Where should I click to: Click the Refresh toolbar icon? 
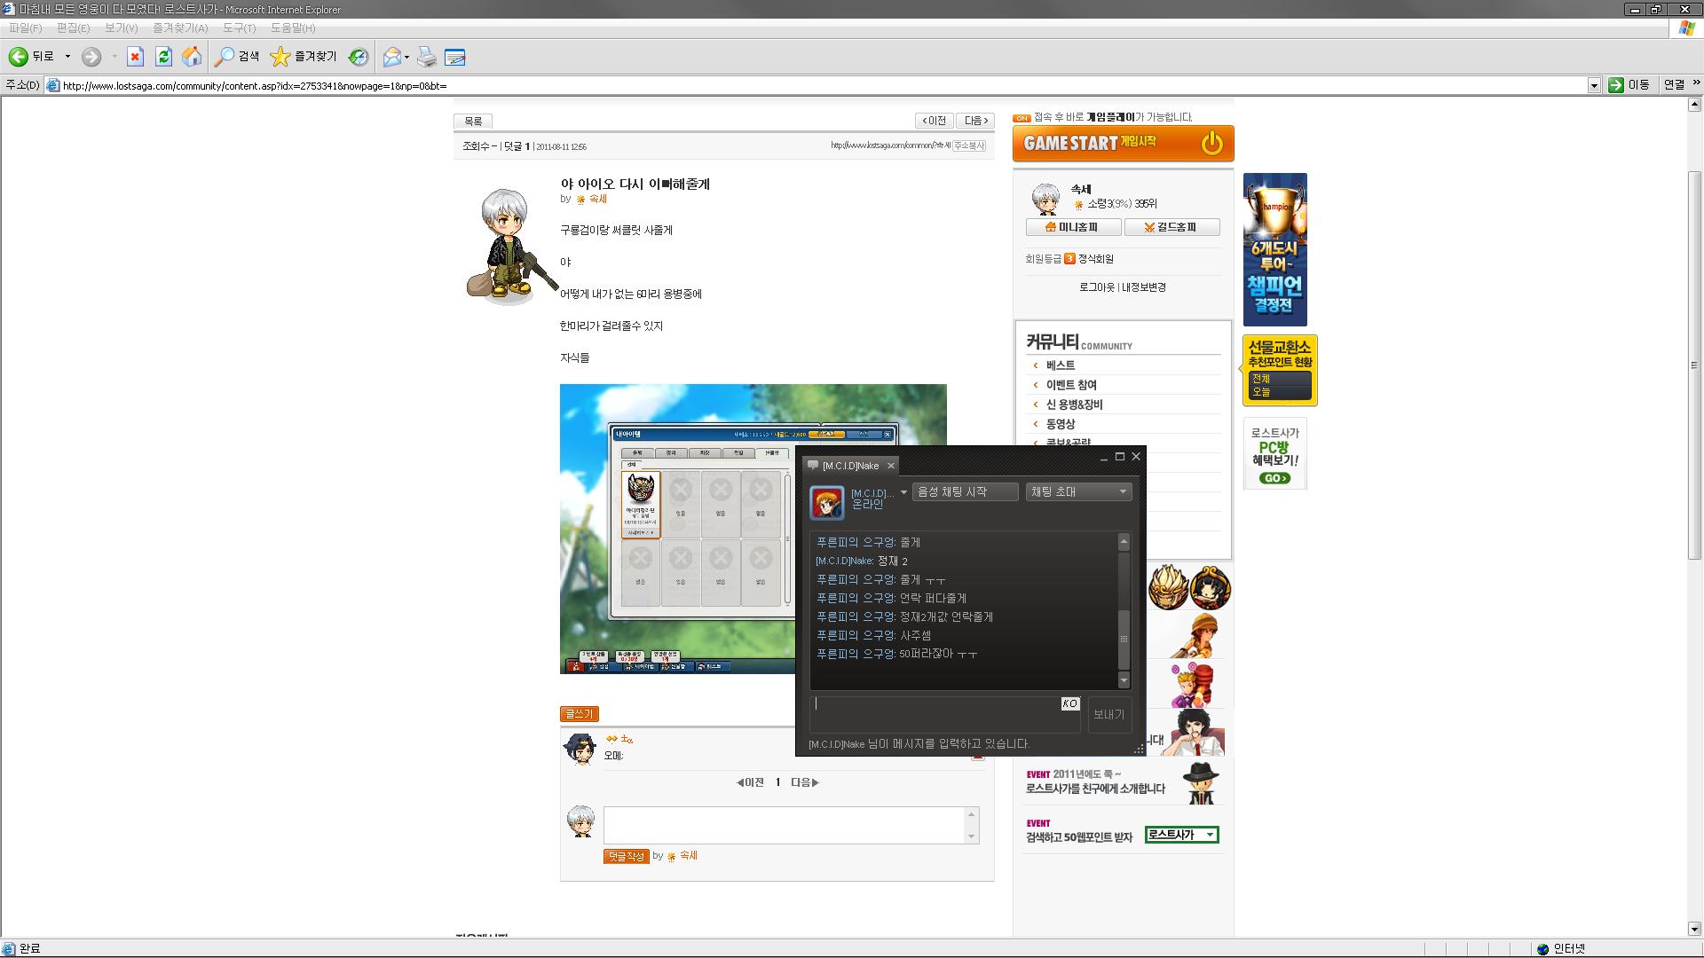tap(163, 57)
